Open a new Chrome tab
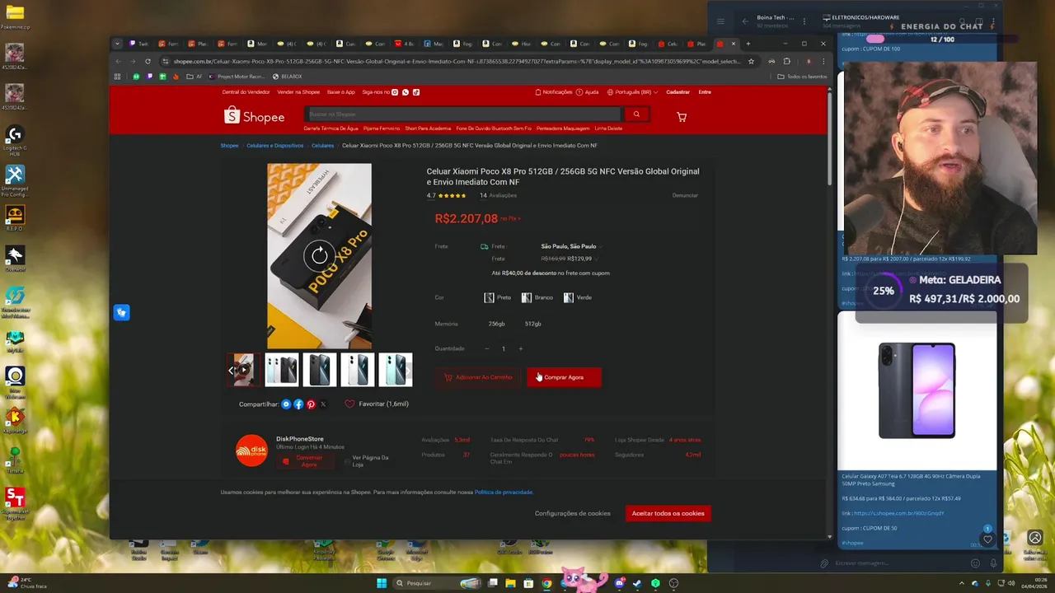 [x=748, y=44]
